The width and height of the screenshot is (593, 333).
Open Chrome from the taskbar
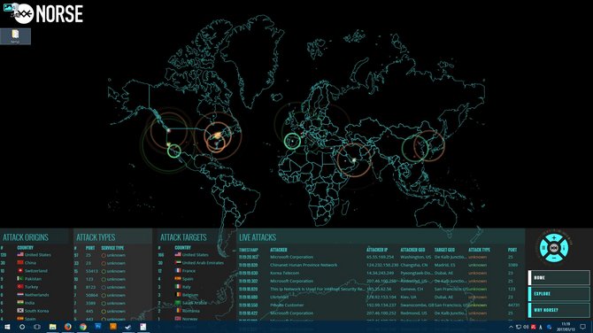click(x=83, y=327)
